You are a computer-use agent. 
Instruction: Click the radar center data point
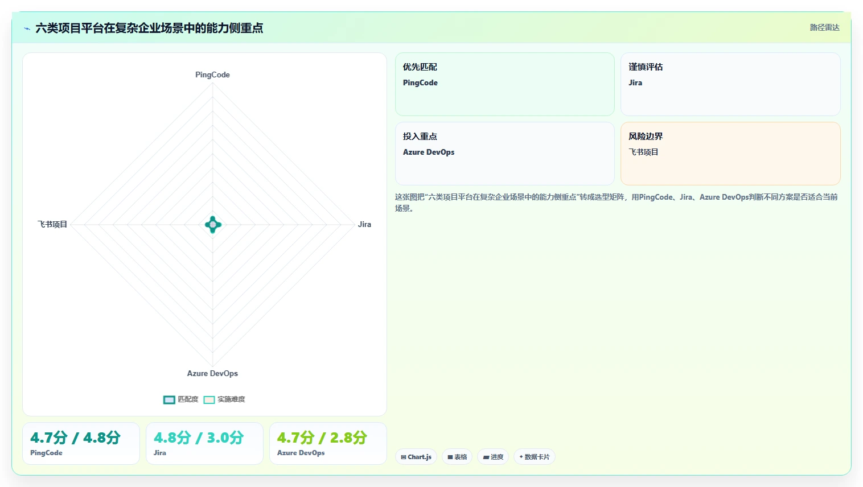tap(213, 225)
